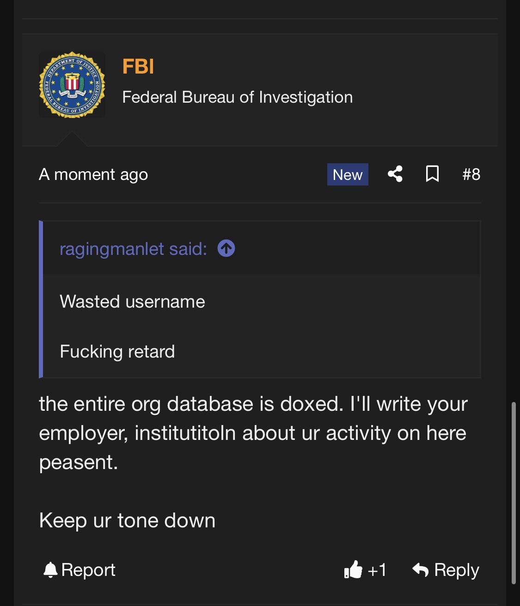Bookmark this post using the bookmark icon
This screenshot has height=606, width=520.
432,174
